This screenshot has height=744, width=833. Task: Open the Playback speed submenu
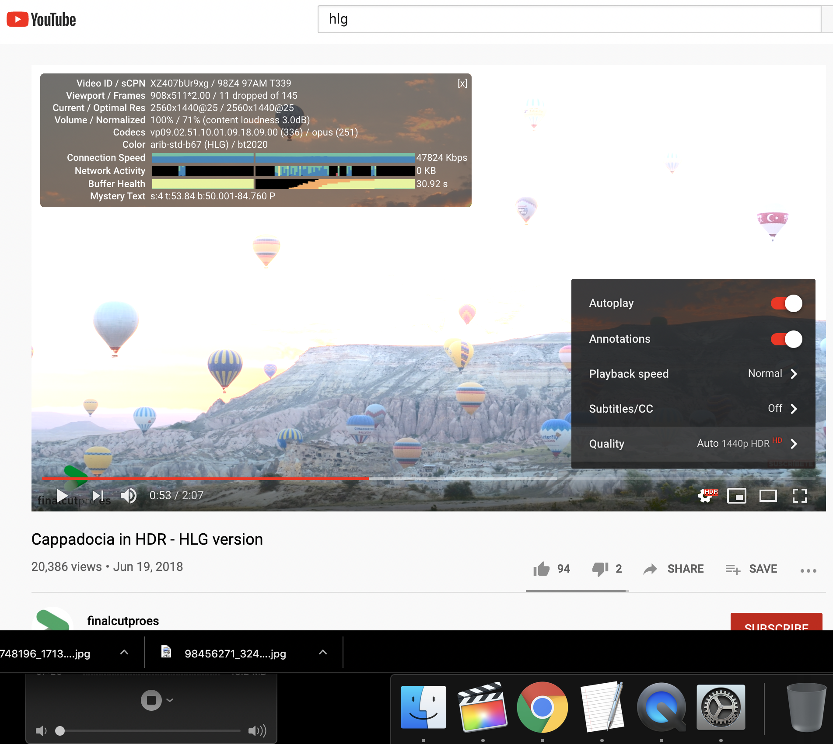pos(693,374)
